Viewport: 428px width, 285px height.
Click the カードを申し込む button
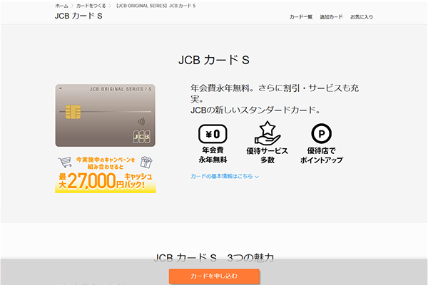tap(214, 276)
